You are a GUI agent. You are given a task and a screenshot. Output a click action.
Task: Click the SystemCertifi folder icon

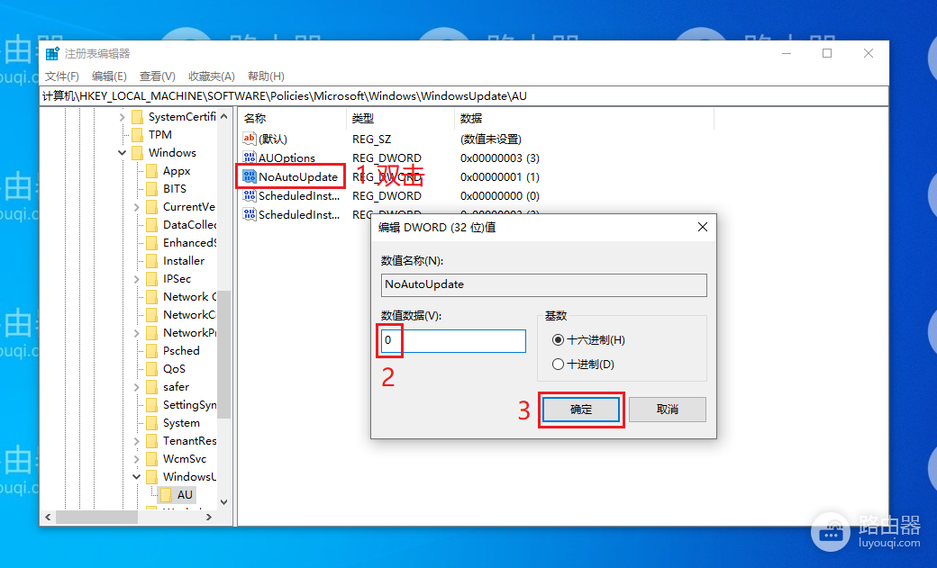(x=138, y=116)
